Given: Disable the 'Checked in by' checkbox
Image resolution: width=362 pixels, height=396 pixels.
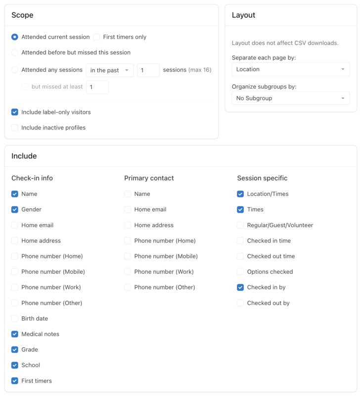Looking at the screenshot, I should point(240,287).
